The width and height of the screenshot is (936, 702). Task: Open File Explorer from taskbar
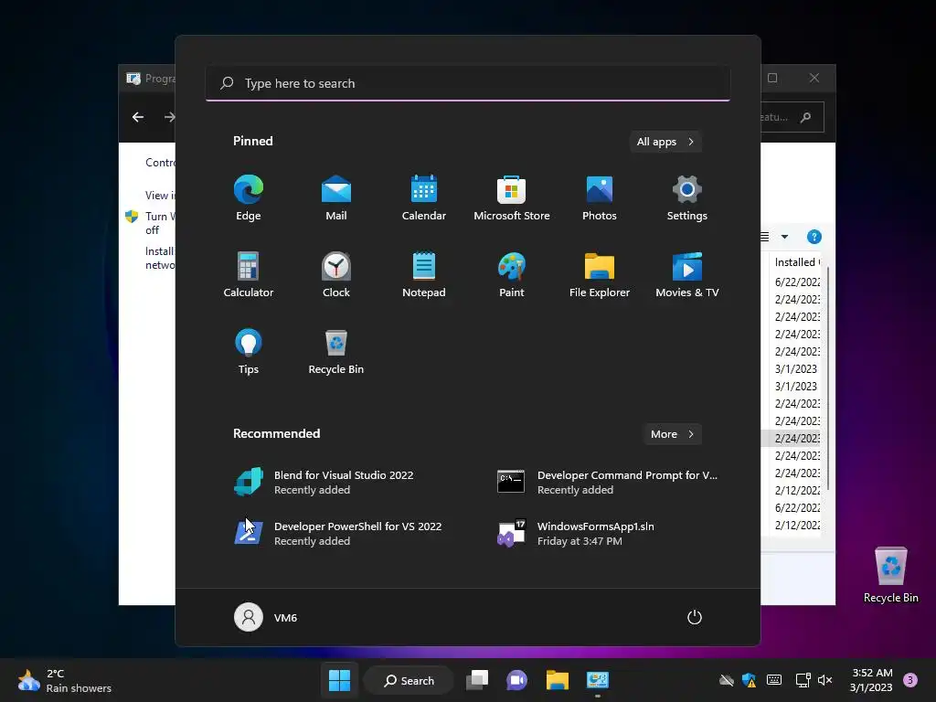point(557,680)
